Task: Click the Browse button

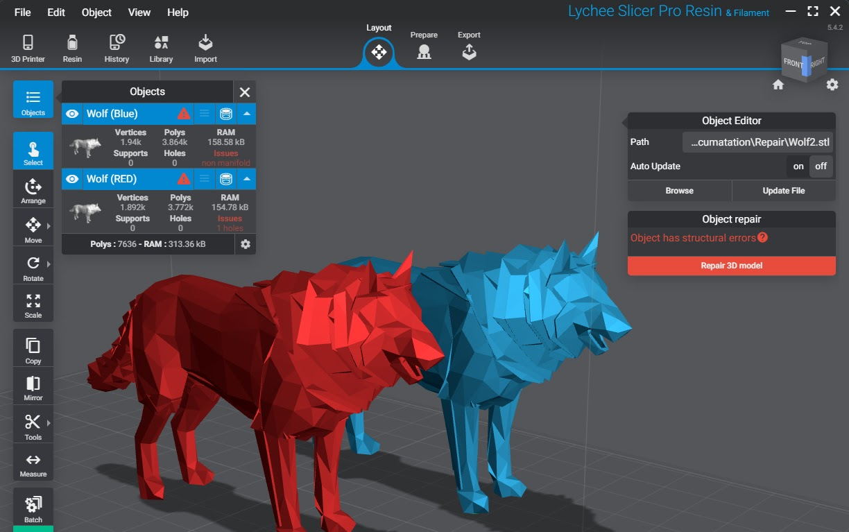Action: coord(679,191)
